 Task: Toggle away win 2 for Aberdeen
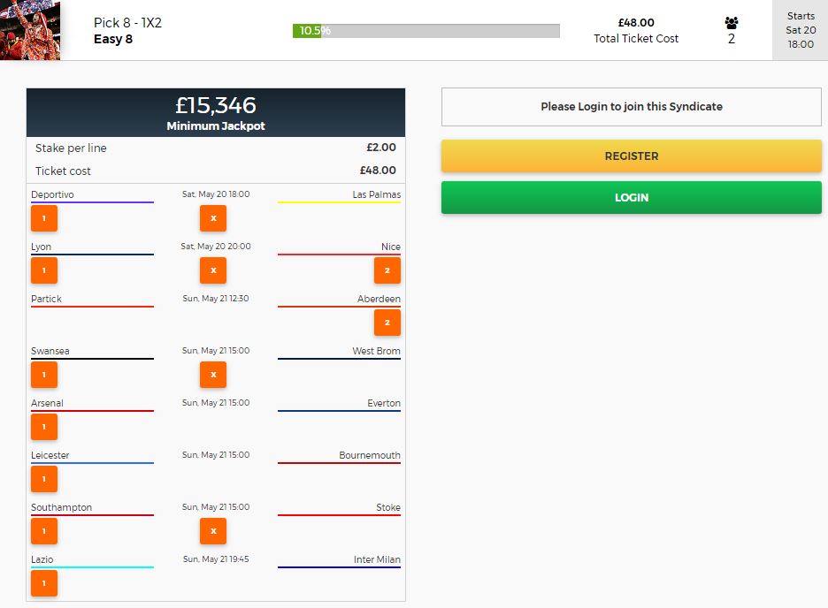[387, 323]
